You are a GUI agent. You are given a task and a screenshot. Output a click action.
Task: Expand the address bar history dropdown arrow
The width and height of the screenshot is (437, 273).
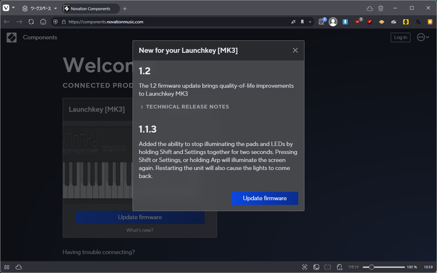coord(310,22)
